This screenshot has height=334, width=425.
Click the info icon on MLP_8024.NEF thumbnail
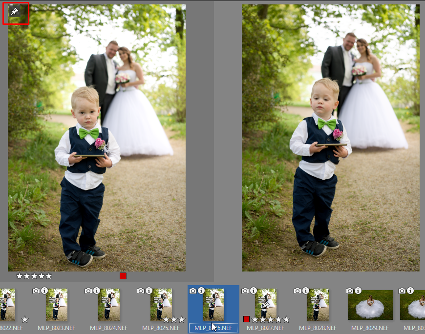pos(97,291)
